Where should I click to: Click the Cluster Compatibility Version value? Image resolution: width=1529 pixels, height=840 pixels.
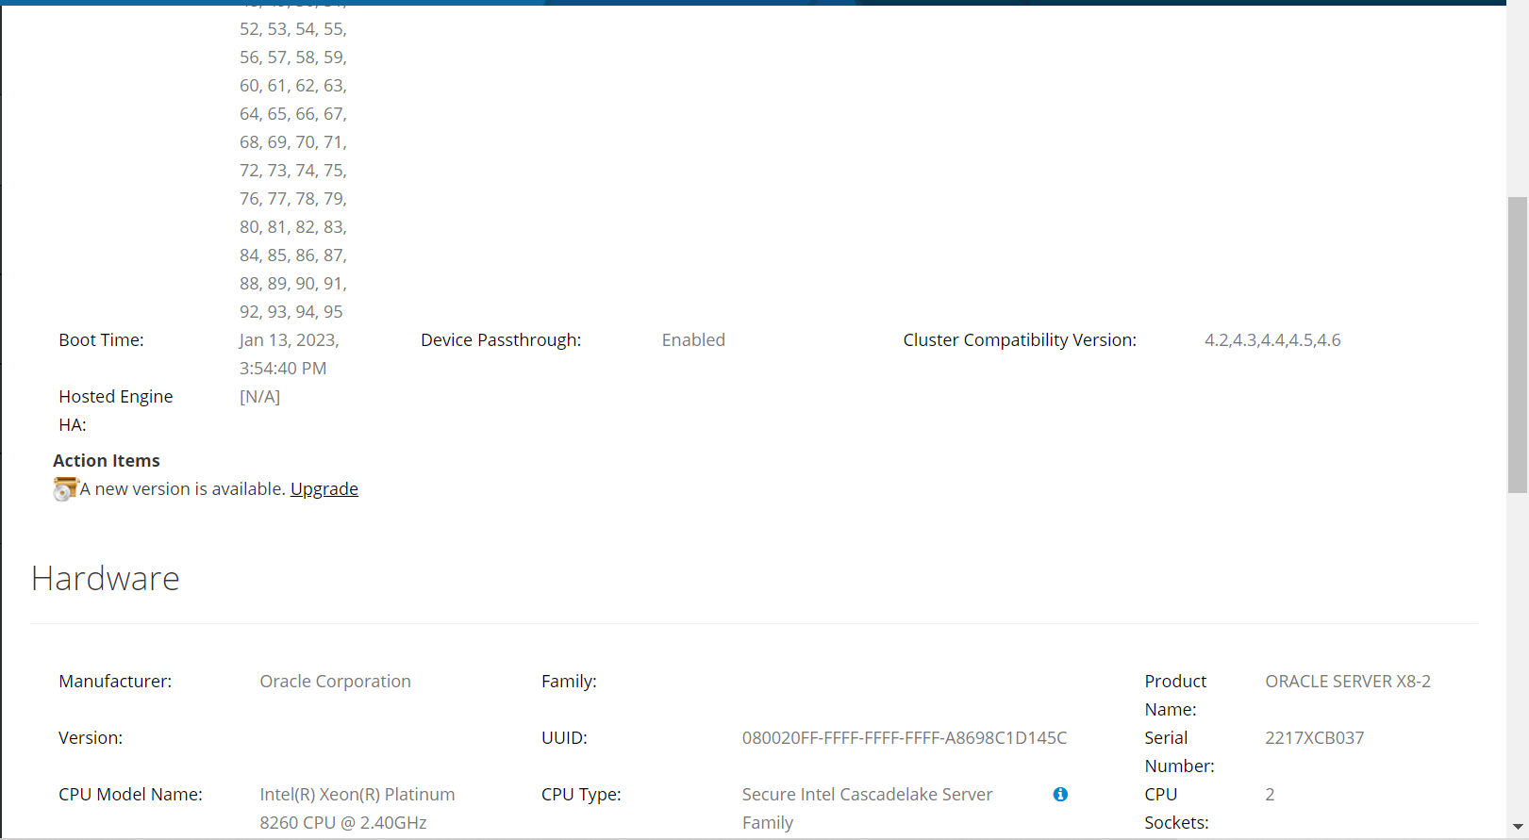[x=1271, y=340]
